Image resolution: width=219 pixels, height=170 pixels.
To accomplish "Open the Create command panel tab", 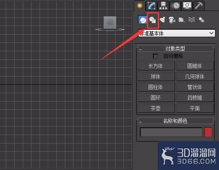I will point(139,6).
